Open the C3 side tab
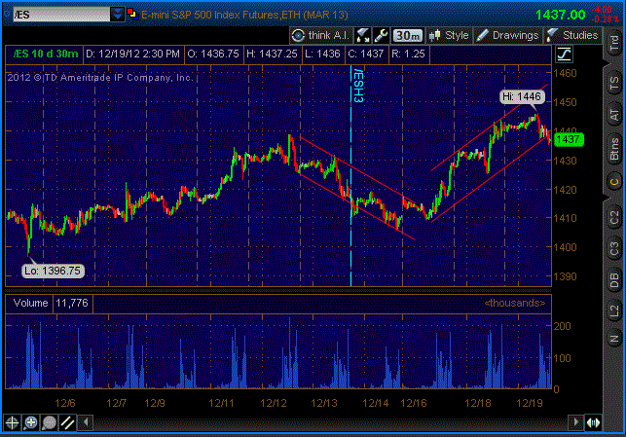 pyautogui.click(x=613, y=249)
